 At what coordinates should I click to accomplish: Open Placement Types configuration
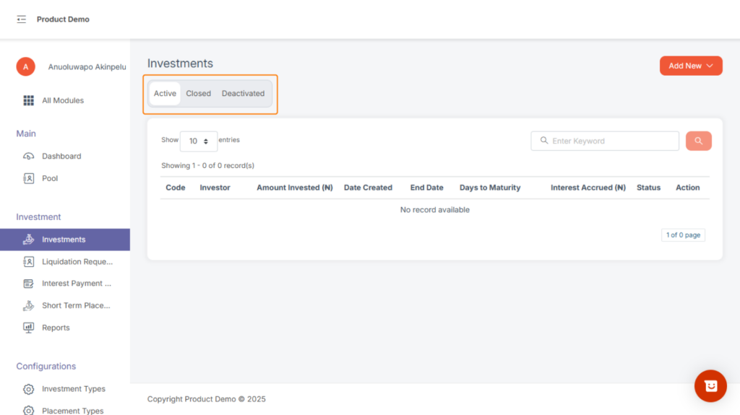(72, 410)
